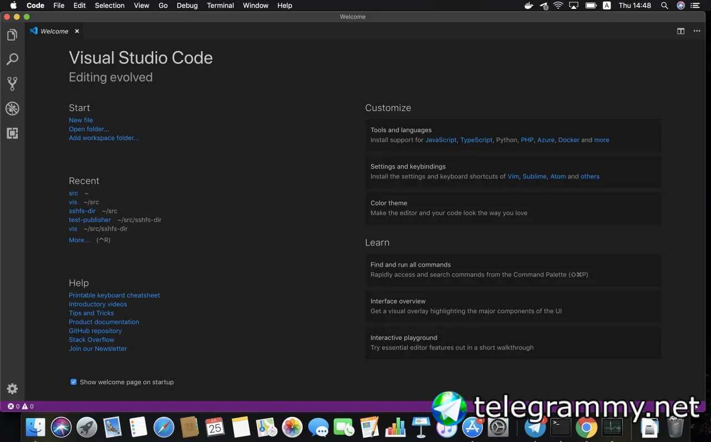Open recent folder vis in ~/src

(73, 202)
